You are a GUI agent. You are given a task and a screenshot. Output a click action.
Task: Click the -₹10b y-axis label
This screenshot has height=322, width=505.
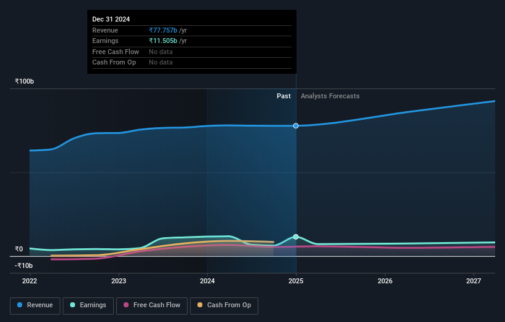click(x=23, y=265)
